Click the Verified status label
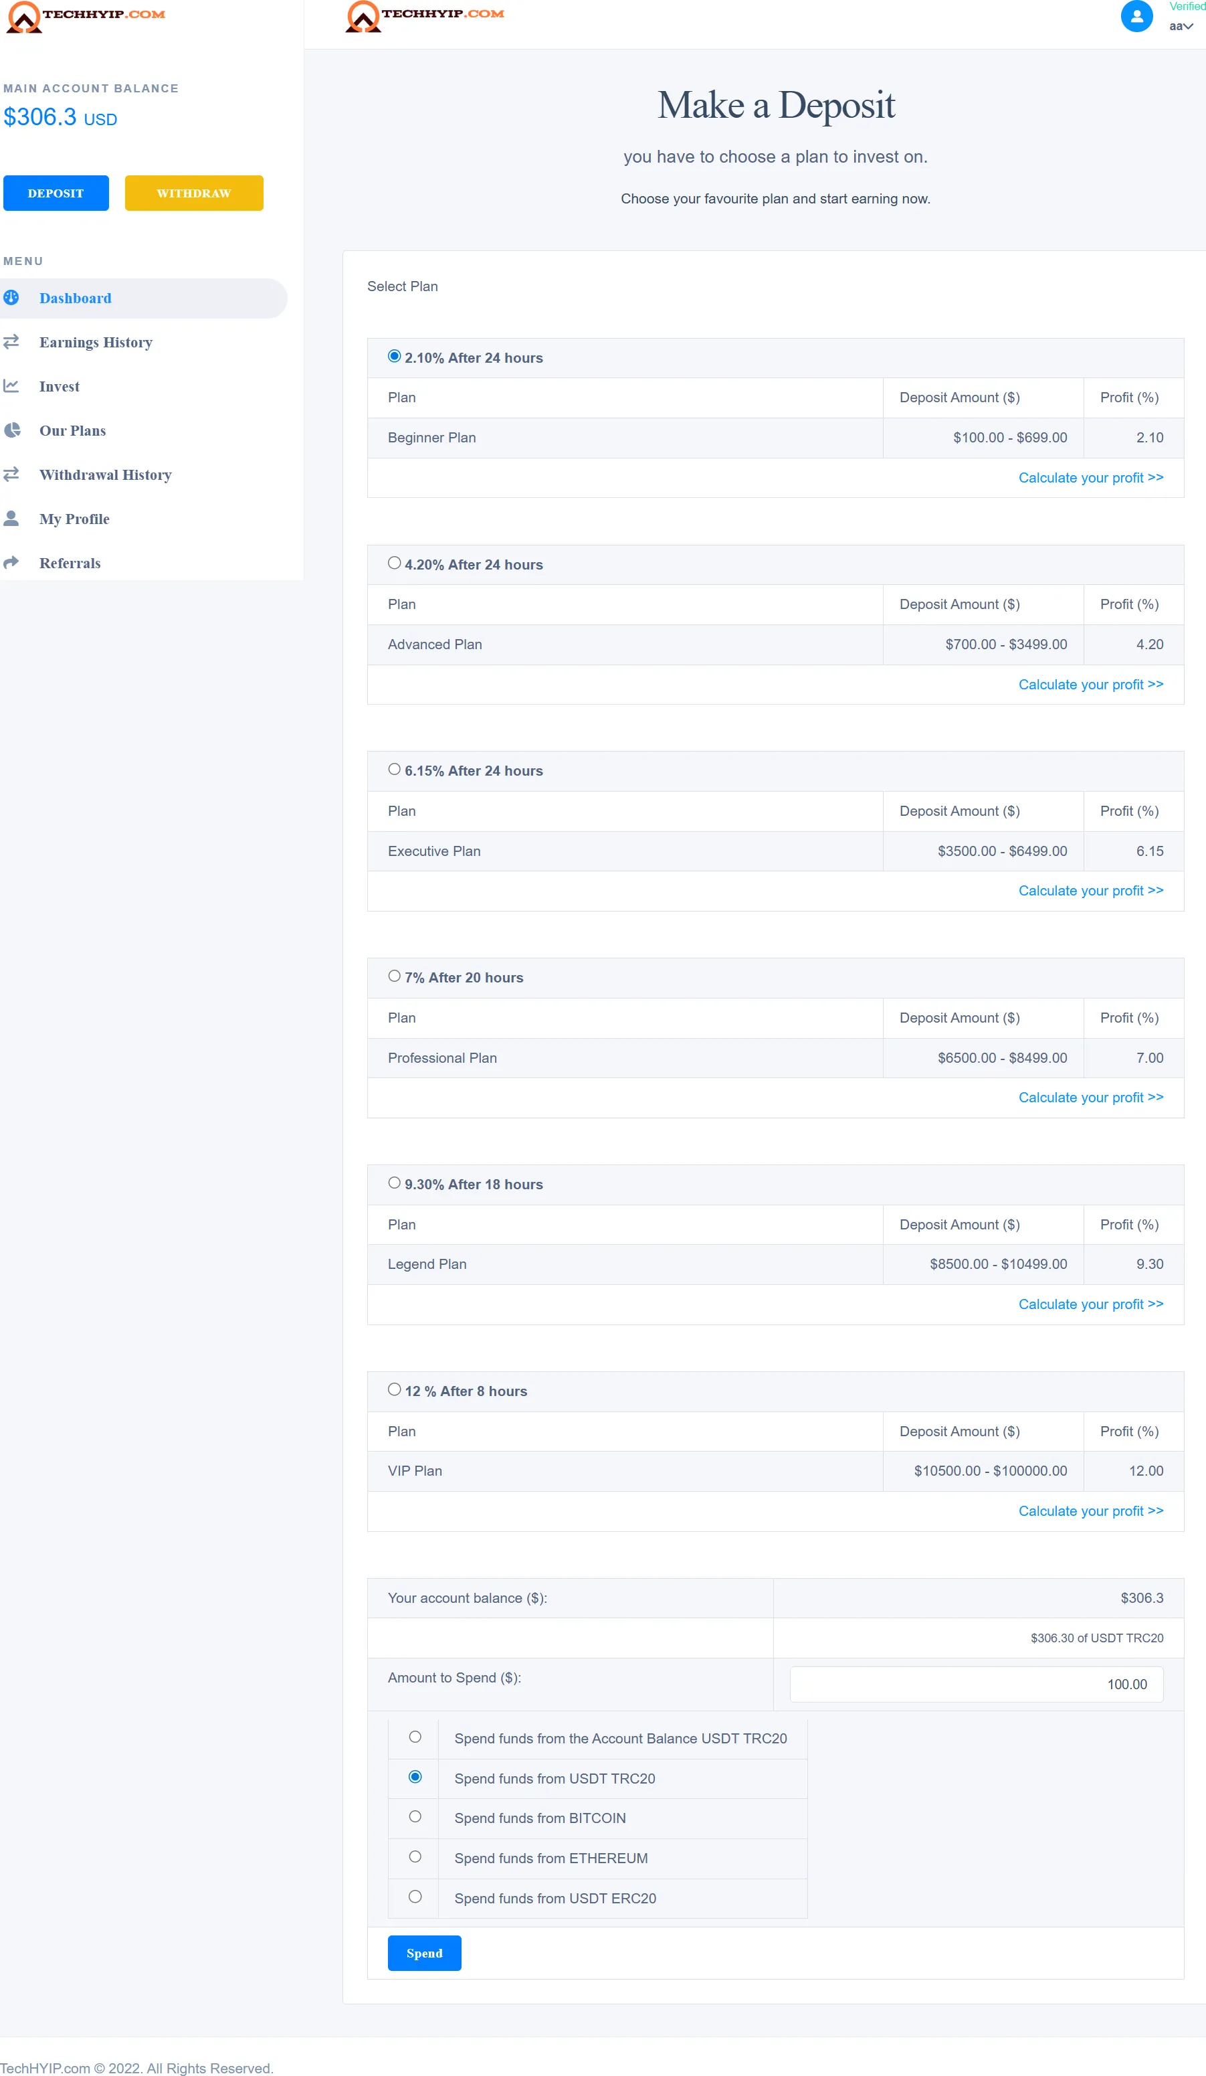Viewport: 1206px width, 2076px height. [x=1187, y=7]
